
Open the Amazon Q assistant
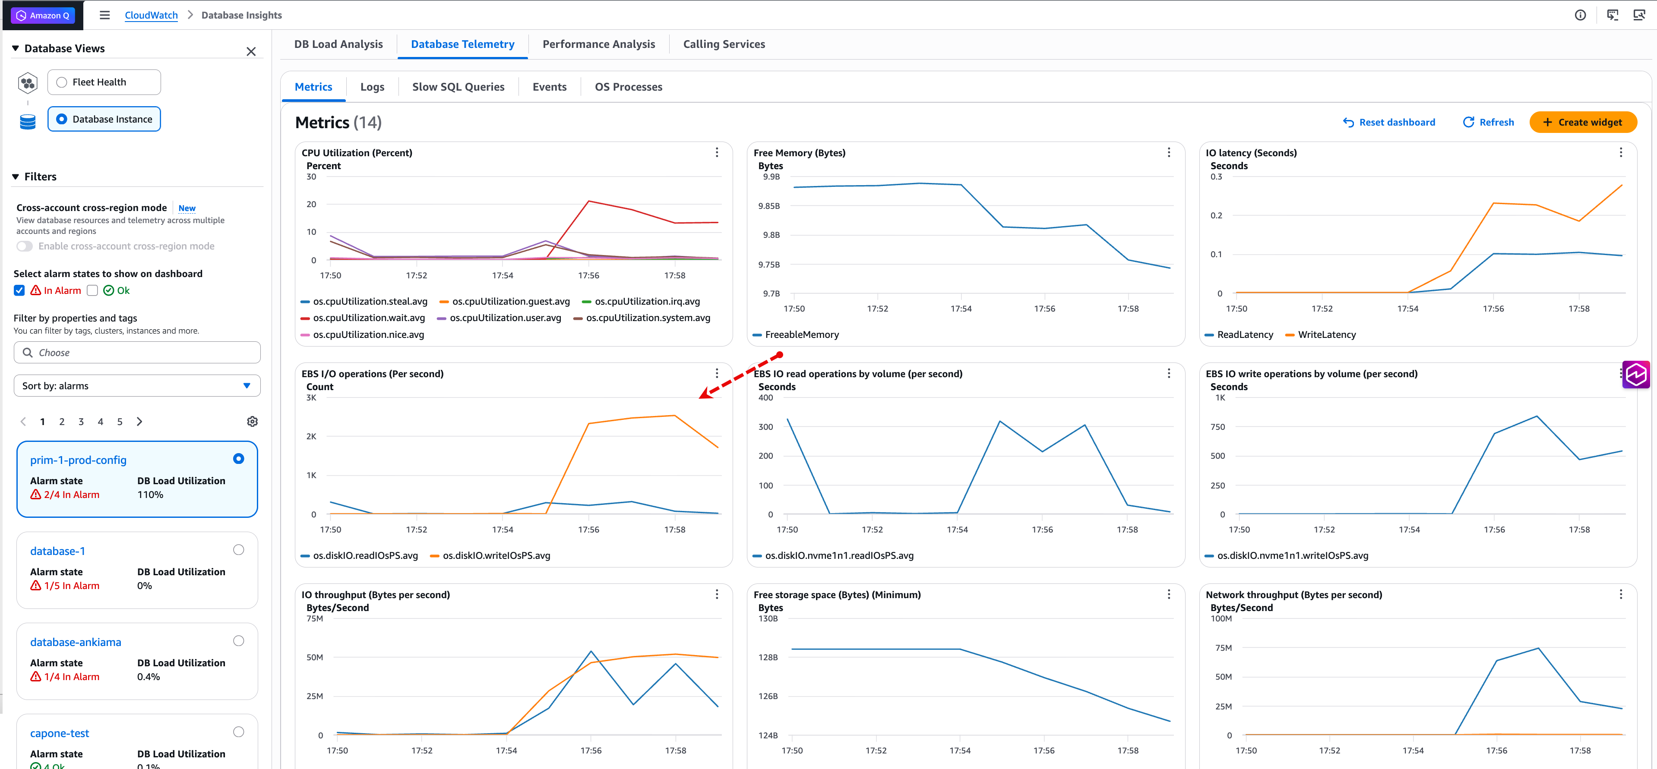click(42, 16)
